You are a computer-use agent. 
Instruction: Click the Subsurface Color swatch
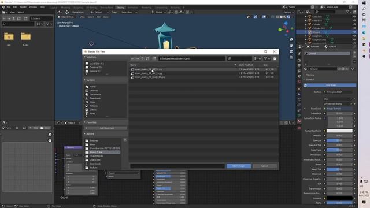tap(339, 131)
